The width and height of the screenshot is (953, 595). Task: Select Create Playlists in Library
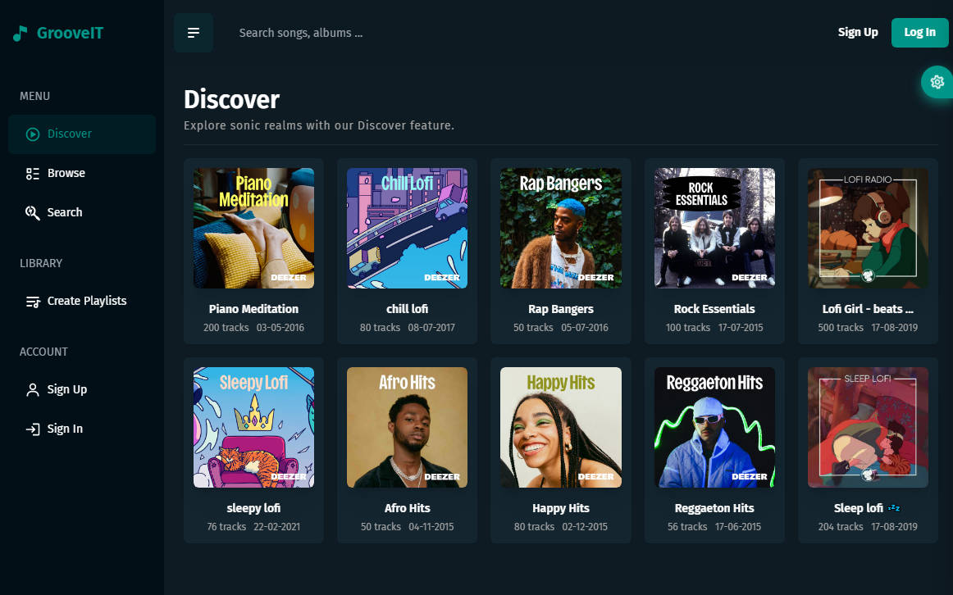click(x=86, y=302)
